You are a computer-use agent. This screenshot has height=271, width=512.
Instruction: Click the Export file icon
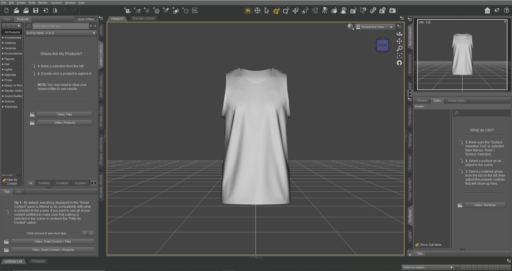(x=55, y=11)
